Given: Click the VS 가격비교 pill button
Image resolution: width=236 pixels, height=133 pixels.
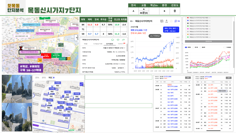Looking at the screenshot, I should [x=155, y=36].
